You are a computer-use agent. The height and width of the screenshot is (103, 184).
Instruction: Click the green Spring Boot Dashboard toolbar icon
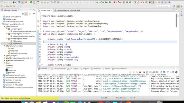(31, 2)
